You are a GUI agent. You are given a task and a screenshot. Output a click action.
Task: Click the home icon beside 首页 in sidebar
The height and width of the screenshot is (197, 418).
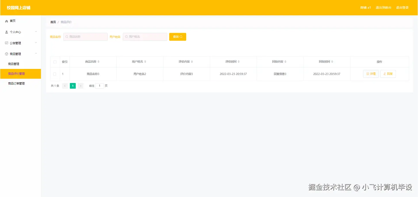(x=7, y=21)
